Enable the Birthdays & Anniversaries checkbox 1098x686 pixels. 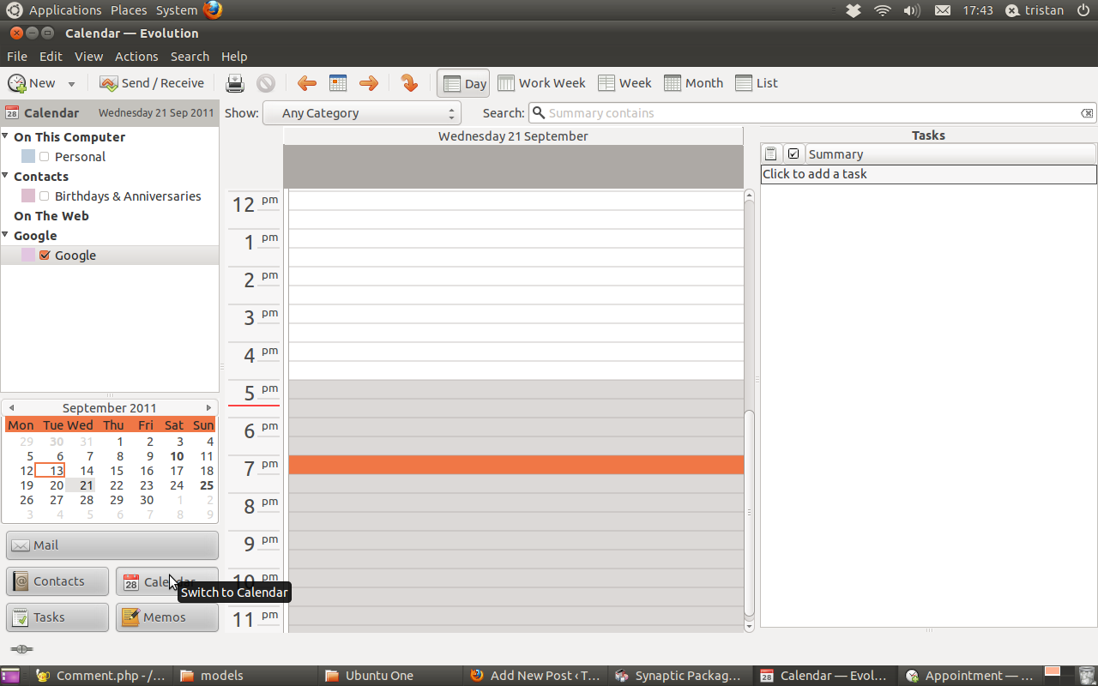[x=45, y=196]
